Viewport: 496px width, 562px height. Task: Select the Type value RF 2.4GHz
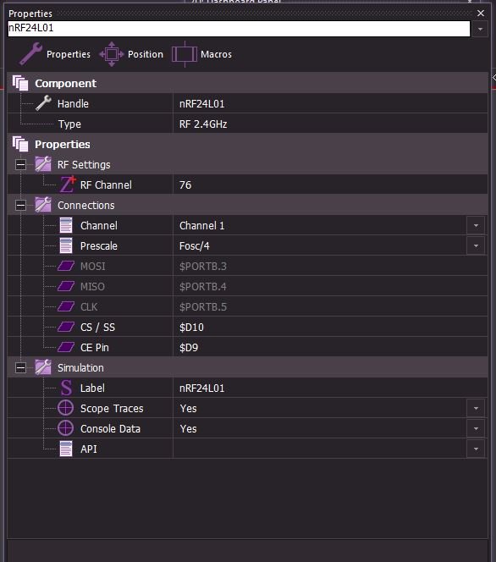tap(203, 124)
